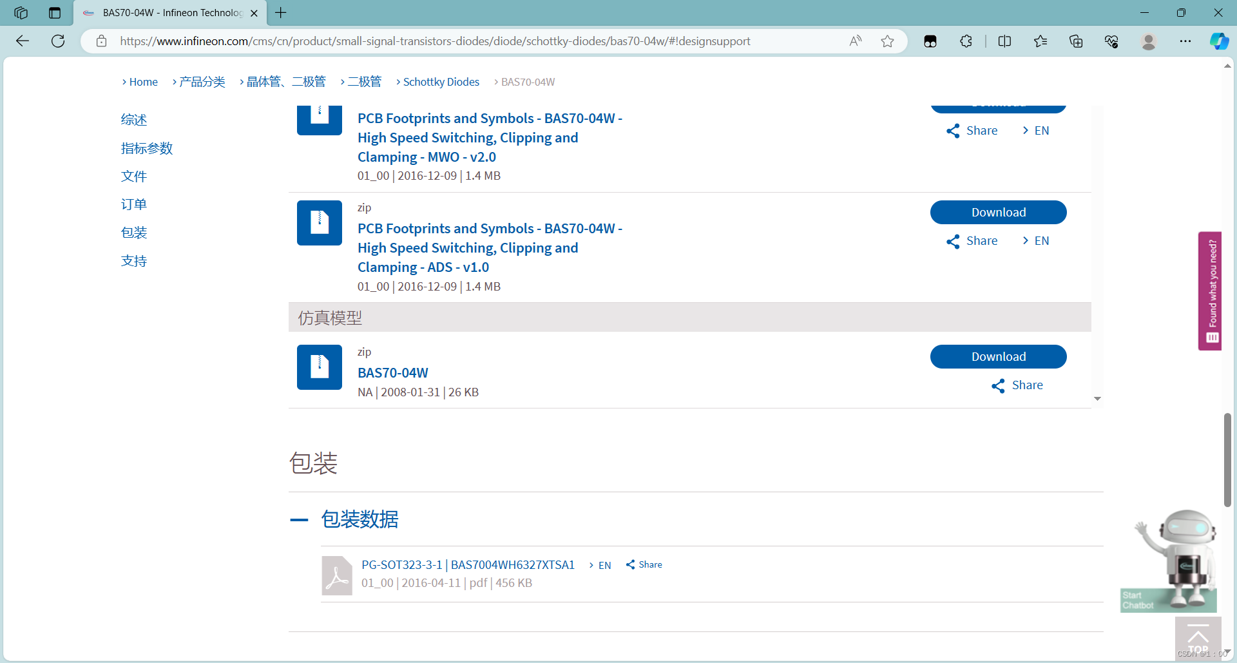This screenshot has height=663, width=1237.
Task: Click PDF icon for PG-SOT323-3-1 document
Action: click(337, 575)
